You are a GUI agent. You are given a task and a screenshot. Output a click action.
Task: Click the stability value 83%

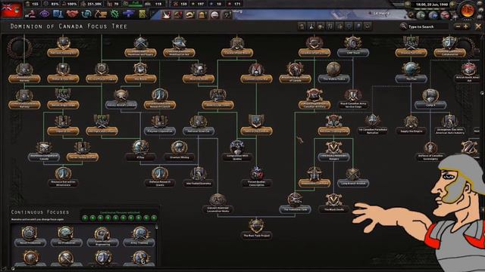tap(55, 4)
